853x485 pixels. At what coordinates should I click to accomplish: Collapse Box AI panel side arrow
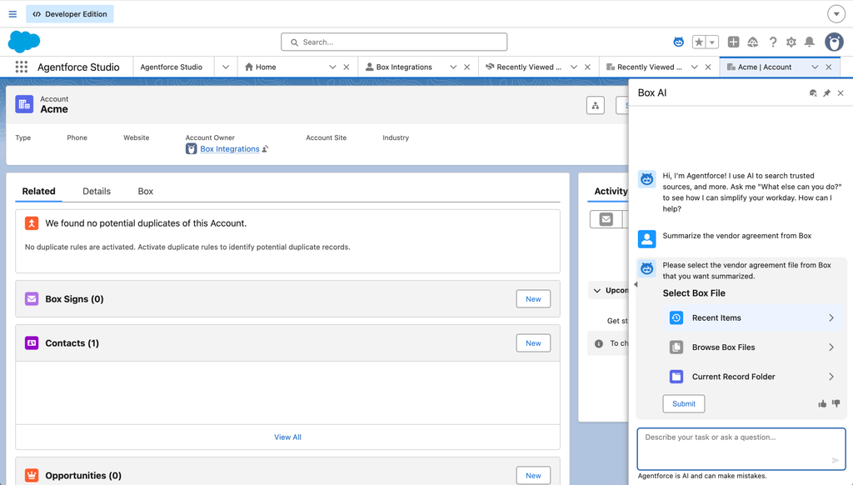click(x=636, y=284)
